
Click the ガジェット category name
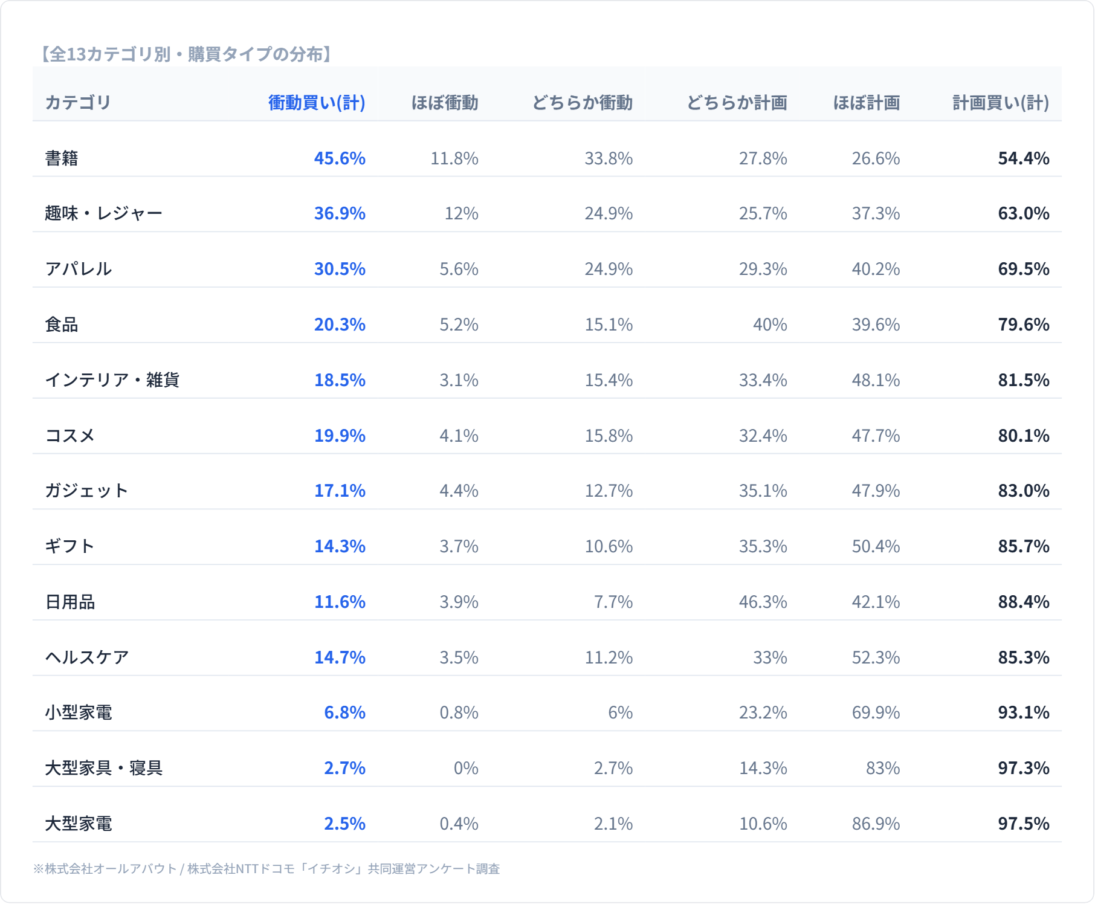click(86, 491)
